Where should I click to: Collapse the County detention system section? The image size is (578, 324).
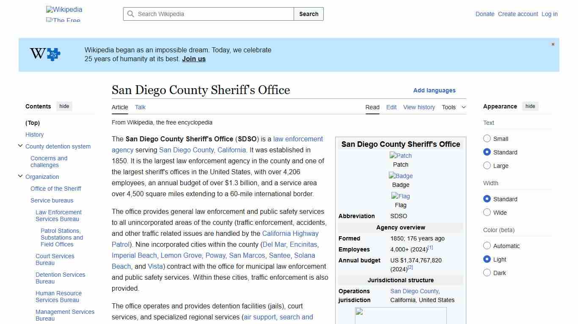tap(20, 146)
